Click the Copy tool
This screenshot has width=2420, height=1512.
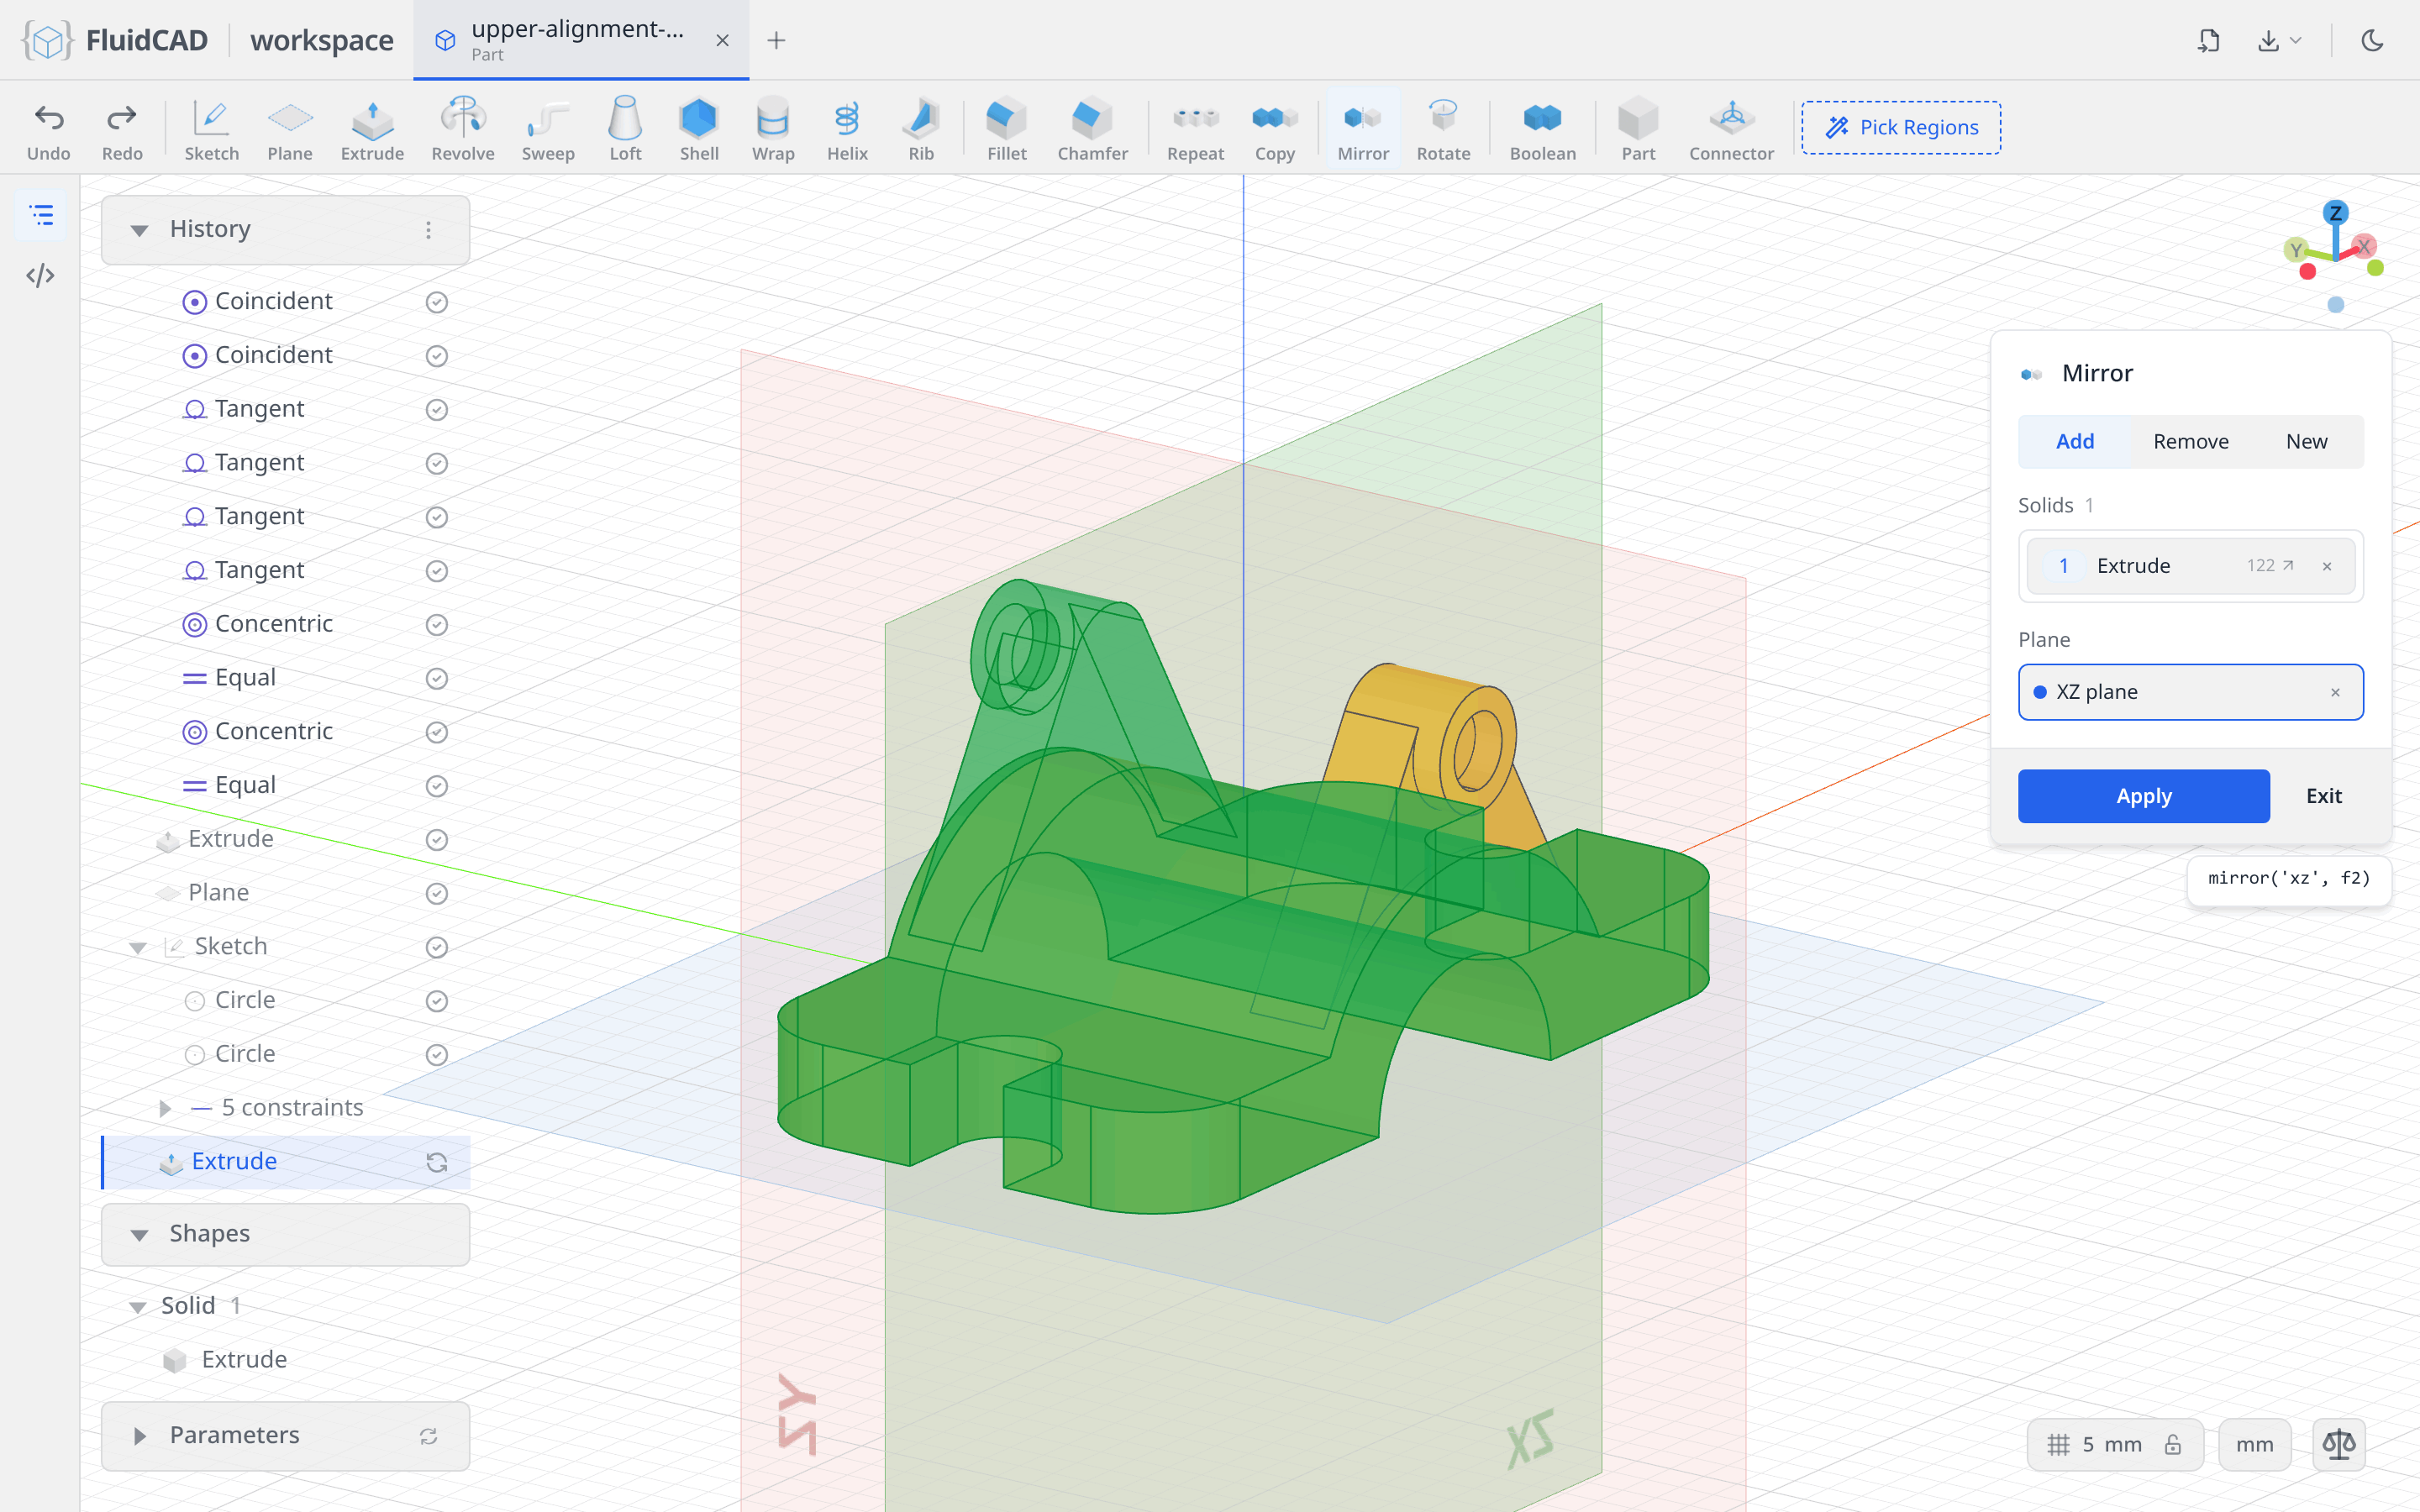click(x=1275, y=129)
